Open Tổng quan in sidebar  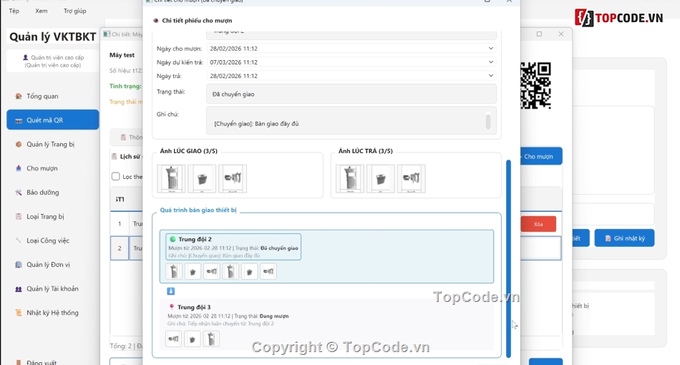click(x=42, y=96)
